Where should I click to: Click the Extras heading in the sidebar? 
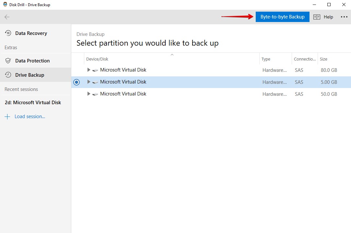11,47
